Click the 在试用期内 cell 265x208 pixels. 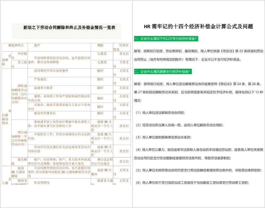pos(42,183)
